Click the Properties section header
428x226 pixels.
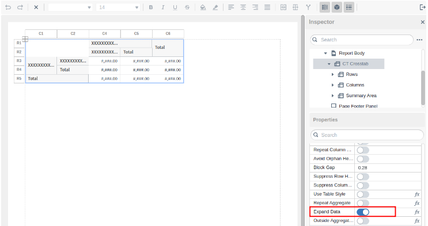tap(367, 120)
